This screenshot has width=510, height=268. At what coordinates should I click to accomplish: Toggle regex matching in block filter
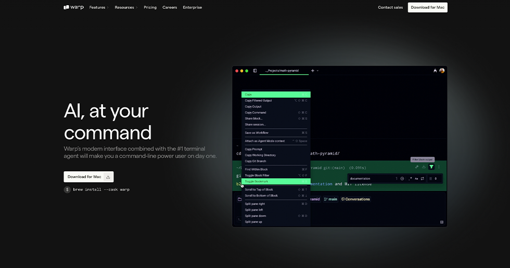coord(410,179)
